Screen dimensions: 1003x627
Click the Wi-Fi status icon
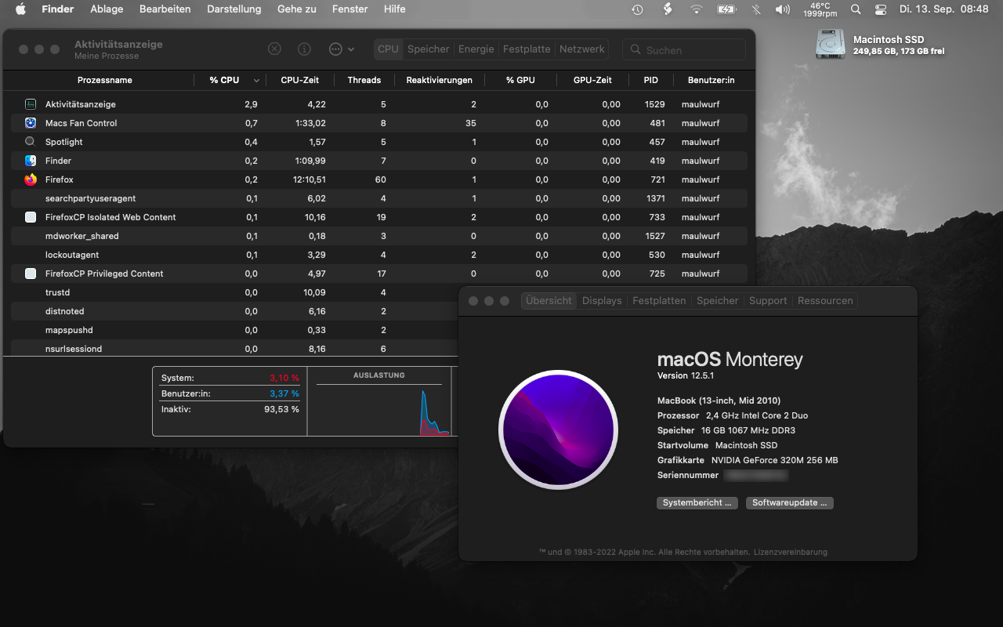tap(697, 9)
